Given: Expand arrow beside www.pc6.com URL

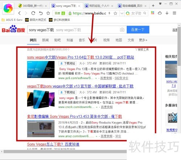Looking at the screenshot, I should 96,78.
